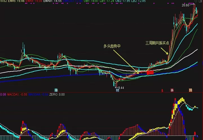This screenshot has height=140, width=203.
Task: Click the 预 forecast event marker
Action: tap(190, 90)
